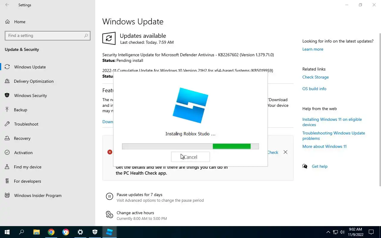The image size is (381, 238).
Task: Click the For developers icon
Action: (x=7, y=181)
